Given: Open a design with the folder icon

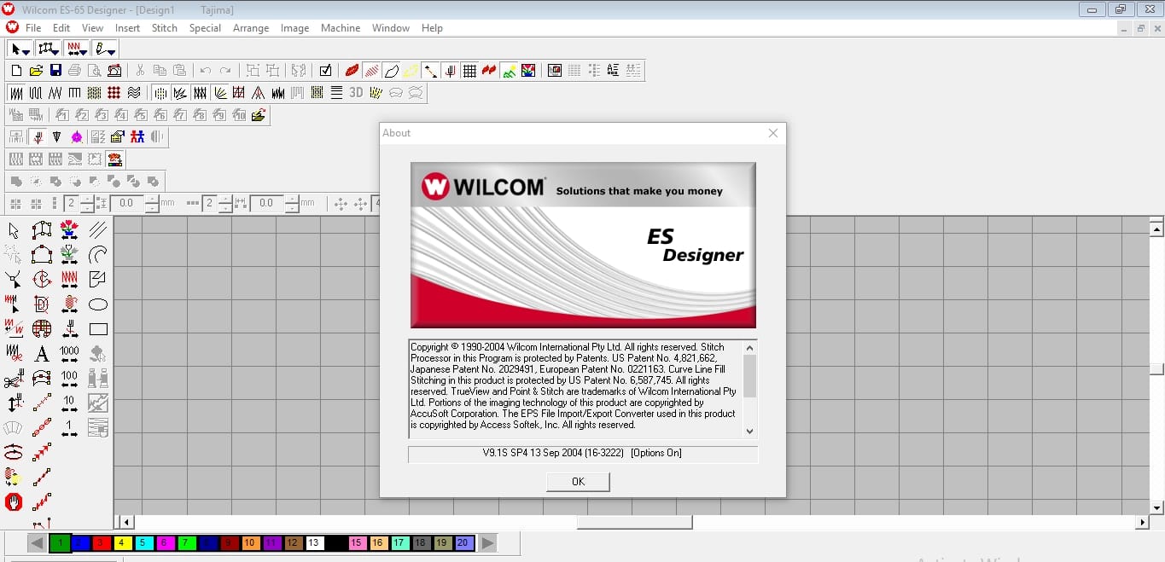Looking at the screenshot, I should click(36, 71).
